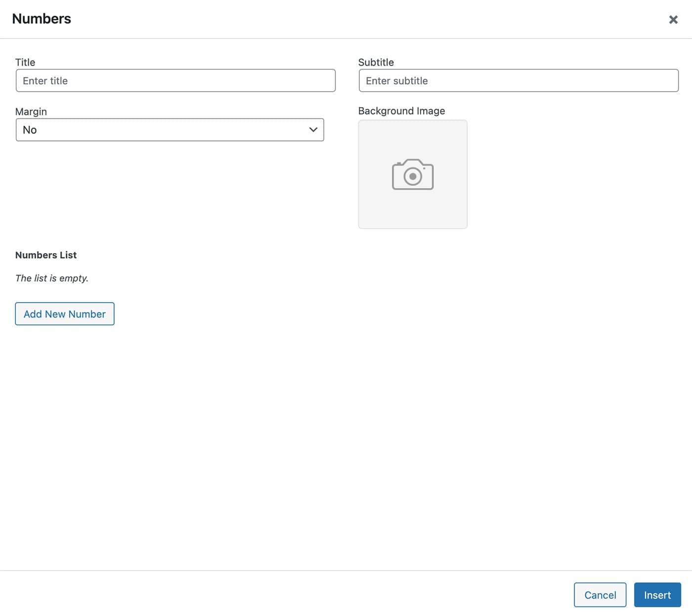Click the 'Background Image' label
This screenshot has height=616, width=692.
click(x=401, y=111)
